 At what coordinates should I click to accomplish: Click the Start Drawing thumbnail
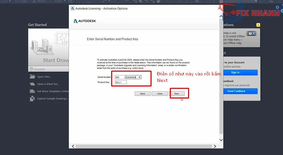coord(48,48)
